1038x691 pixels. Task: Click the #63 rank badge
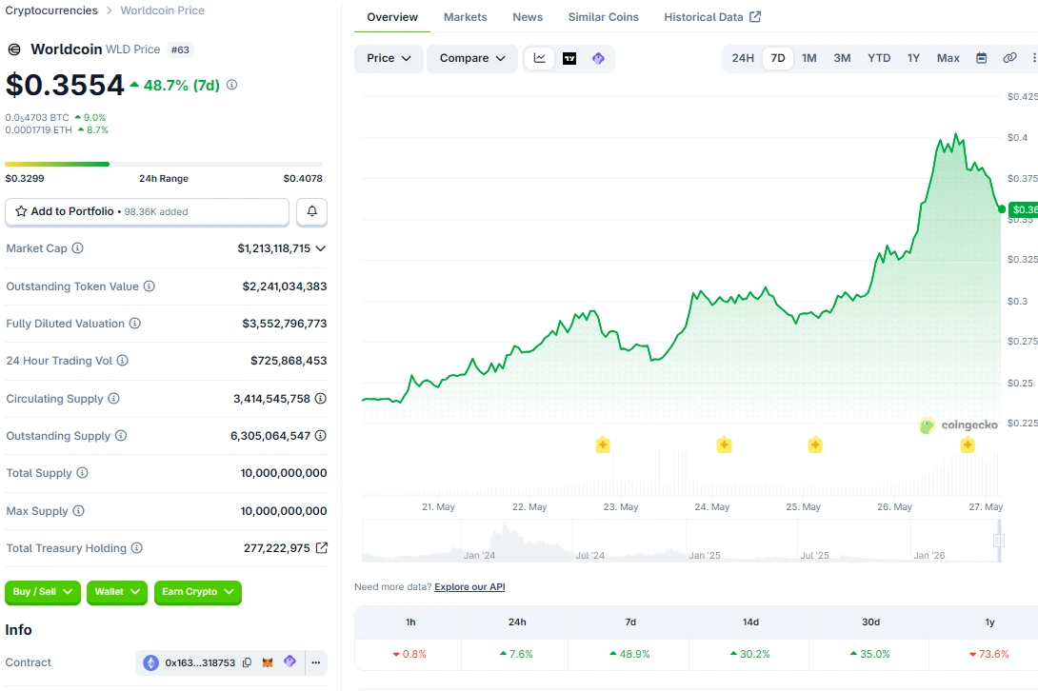click(180, 49)
